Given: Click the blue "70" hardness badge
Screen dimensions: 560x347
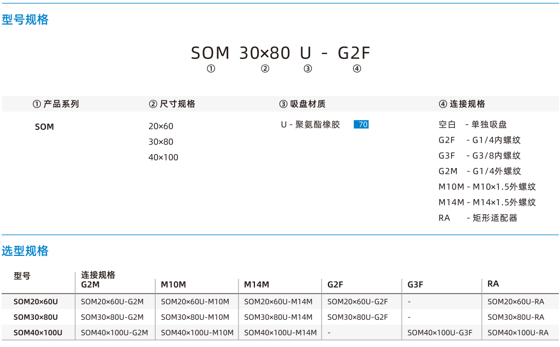Looking at the screenshot, I should (361, 124).
